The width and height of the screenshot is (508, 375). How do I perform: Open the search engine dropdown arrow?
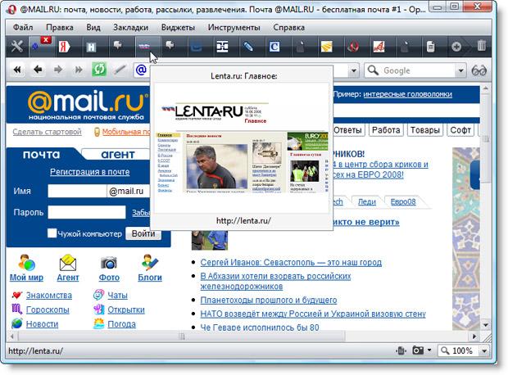coord(460,70)
